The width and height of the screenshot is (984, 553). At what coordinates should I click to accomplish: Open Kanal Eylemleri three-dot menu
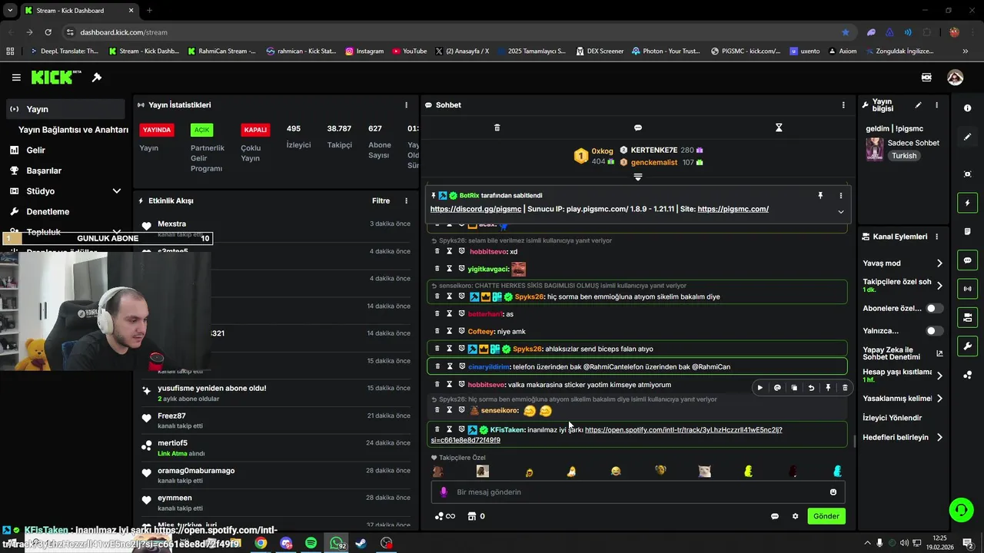point(936,237)
